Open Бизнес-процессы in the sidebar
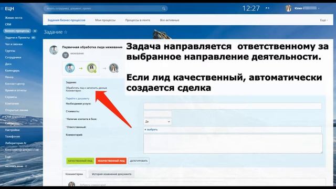 (x=17, y=31)
